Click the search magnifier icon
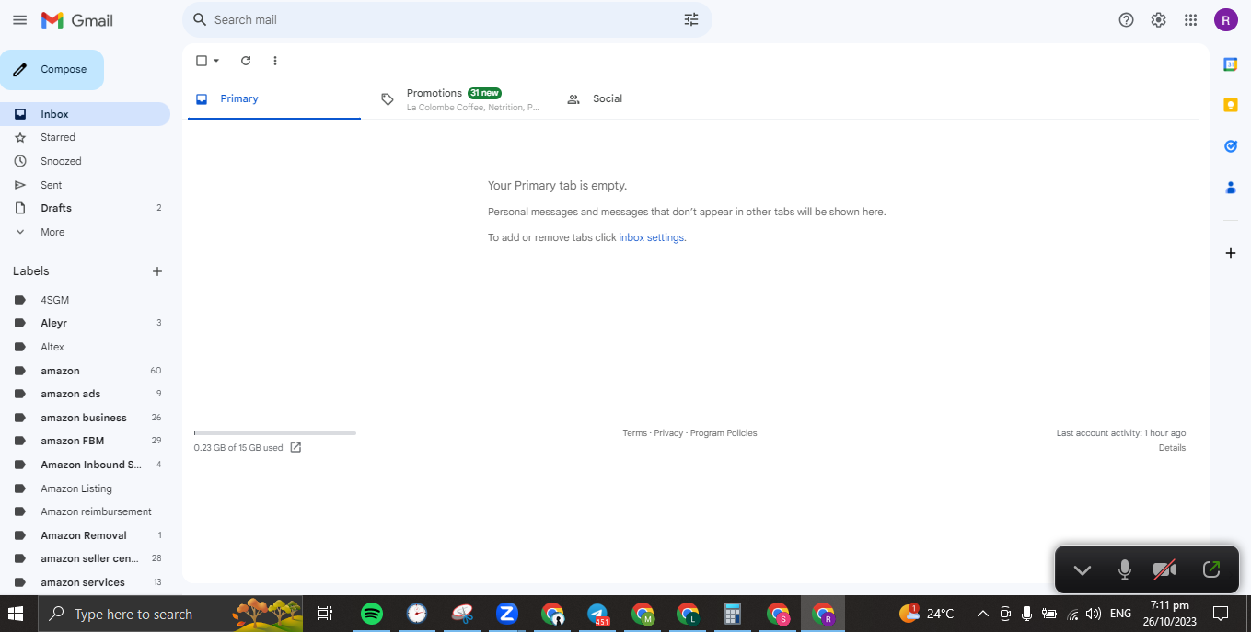The image size is (1251, 632). point(200,19)
